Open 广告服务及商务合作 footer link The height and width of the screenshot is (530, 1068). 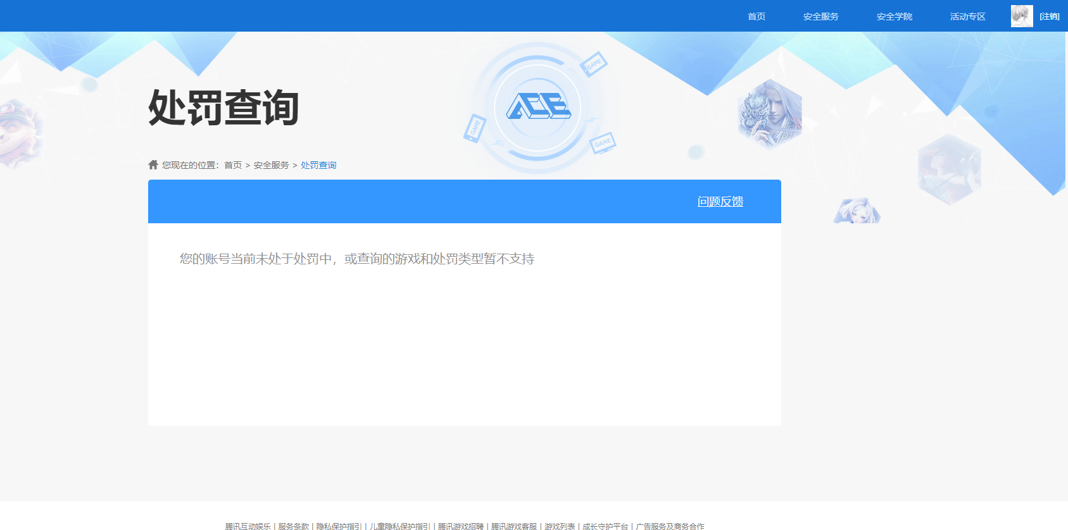pyautogui.click(x=670, y=526)
